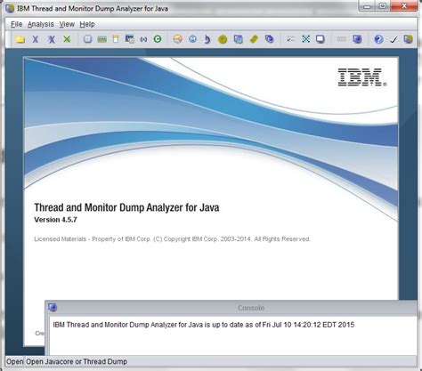Click the single blue X close icon

[36, 39]
